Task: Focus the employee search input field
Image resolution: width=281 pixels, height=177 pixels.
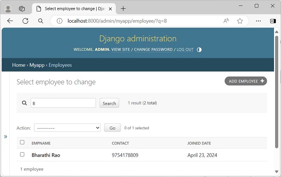Action: [63, 103]
